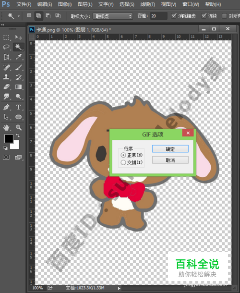The width and height of the screenshot is (240, 293).
Task: Select the Hand tool
Action: tap(6, 128)
